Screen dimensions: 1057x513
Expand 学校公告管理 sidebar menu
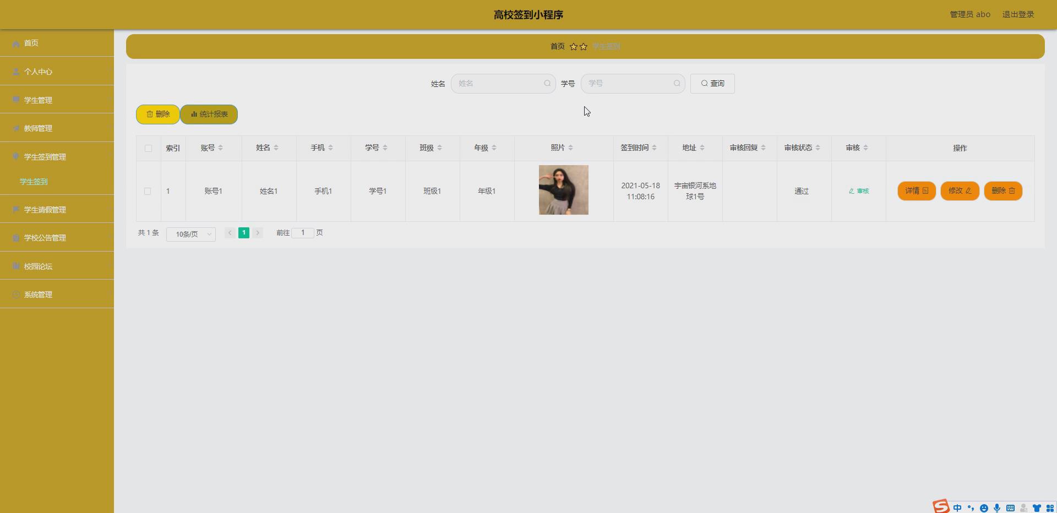tap(57, 238)
